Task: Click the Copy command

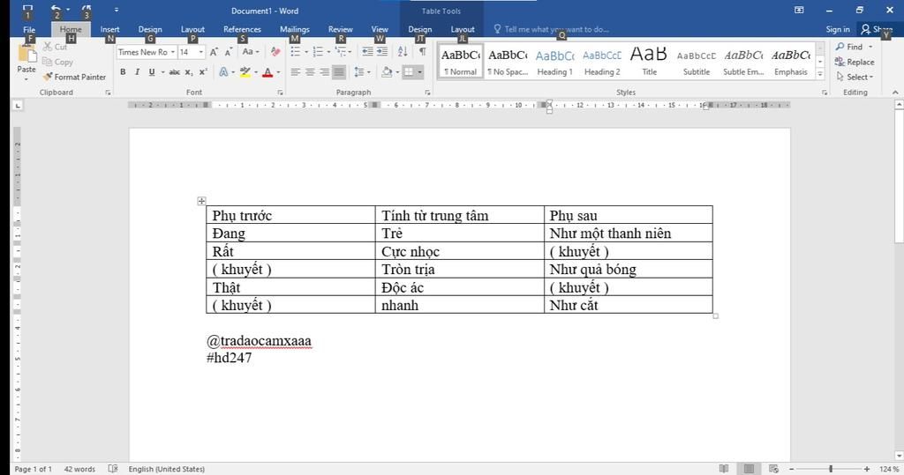Action: click(57, 62)
